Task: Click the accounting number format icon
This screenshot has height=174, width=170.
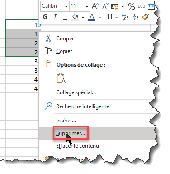Action: [x=115, y=6]
